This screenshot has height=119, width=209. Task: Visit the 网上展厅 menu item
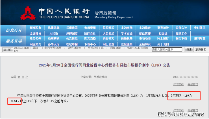pos(163,38)
